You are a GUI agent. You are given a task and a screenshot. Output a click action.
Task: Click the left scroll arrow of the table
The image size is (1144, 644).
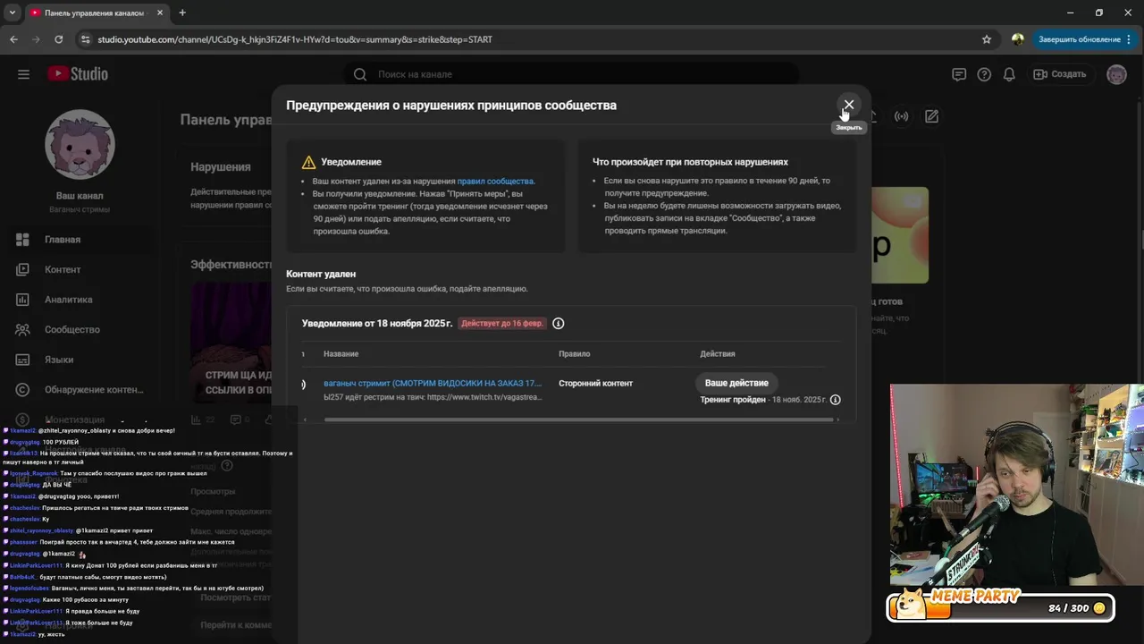pos(303,419)
